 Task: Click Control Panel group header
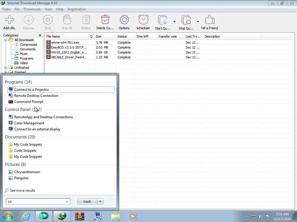coord(23,110)
